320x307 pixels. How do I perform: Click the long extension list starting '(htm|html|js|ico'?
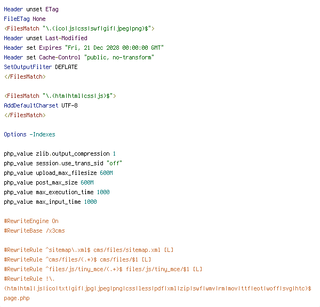coord(157,289)
